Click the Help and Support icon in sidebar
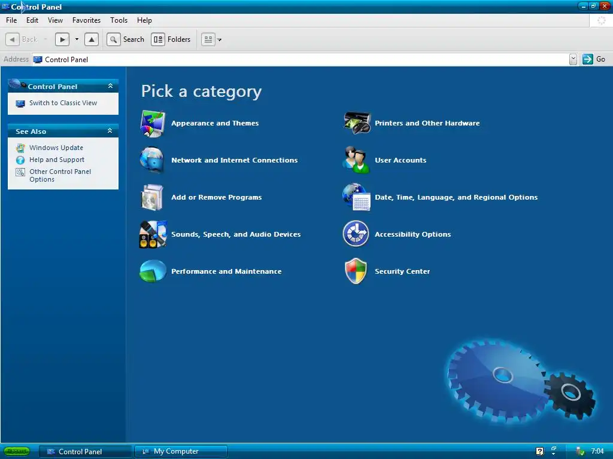The height and width of the screenshot is (459, 613). (20, 160)
